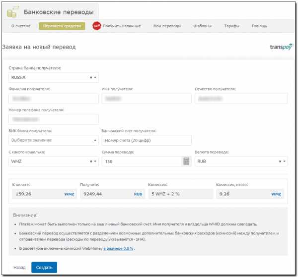Viewport: 298px width, 277px height.
Task: Focus the Сумма перевода amount field
Action: 141,161
